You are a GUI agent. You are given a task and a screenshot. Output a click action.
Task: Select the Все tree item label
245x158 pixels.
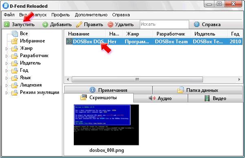[24, 33]
